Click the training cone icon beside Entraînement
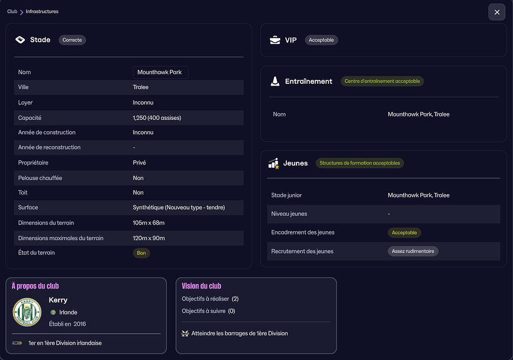Image resolution: width=513 pixels, height=360 pixels. click(275, 81)
